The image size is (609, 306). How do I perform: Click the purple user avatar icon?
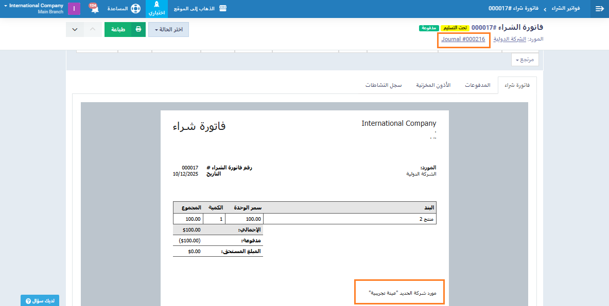point(74,9)
